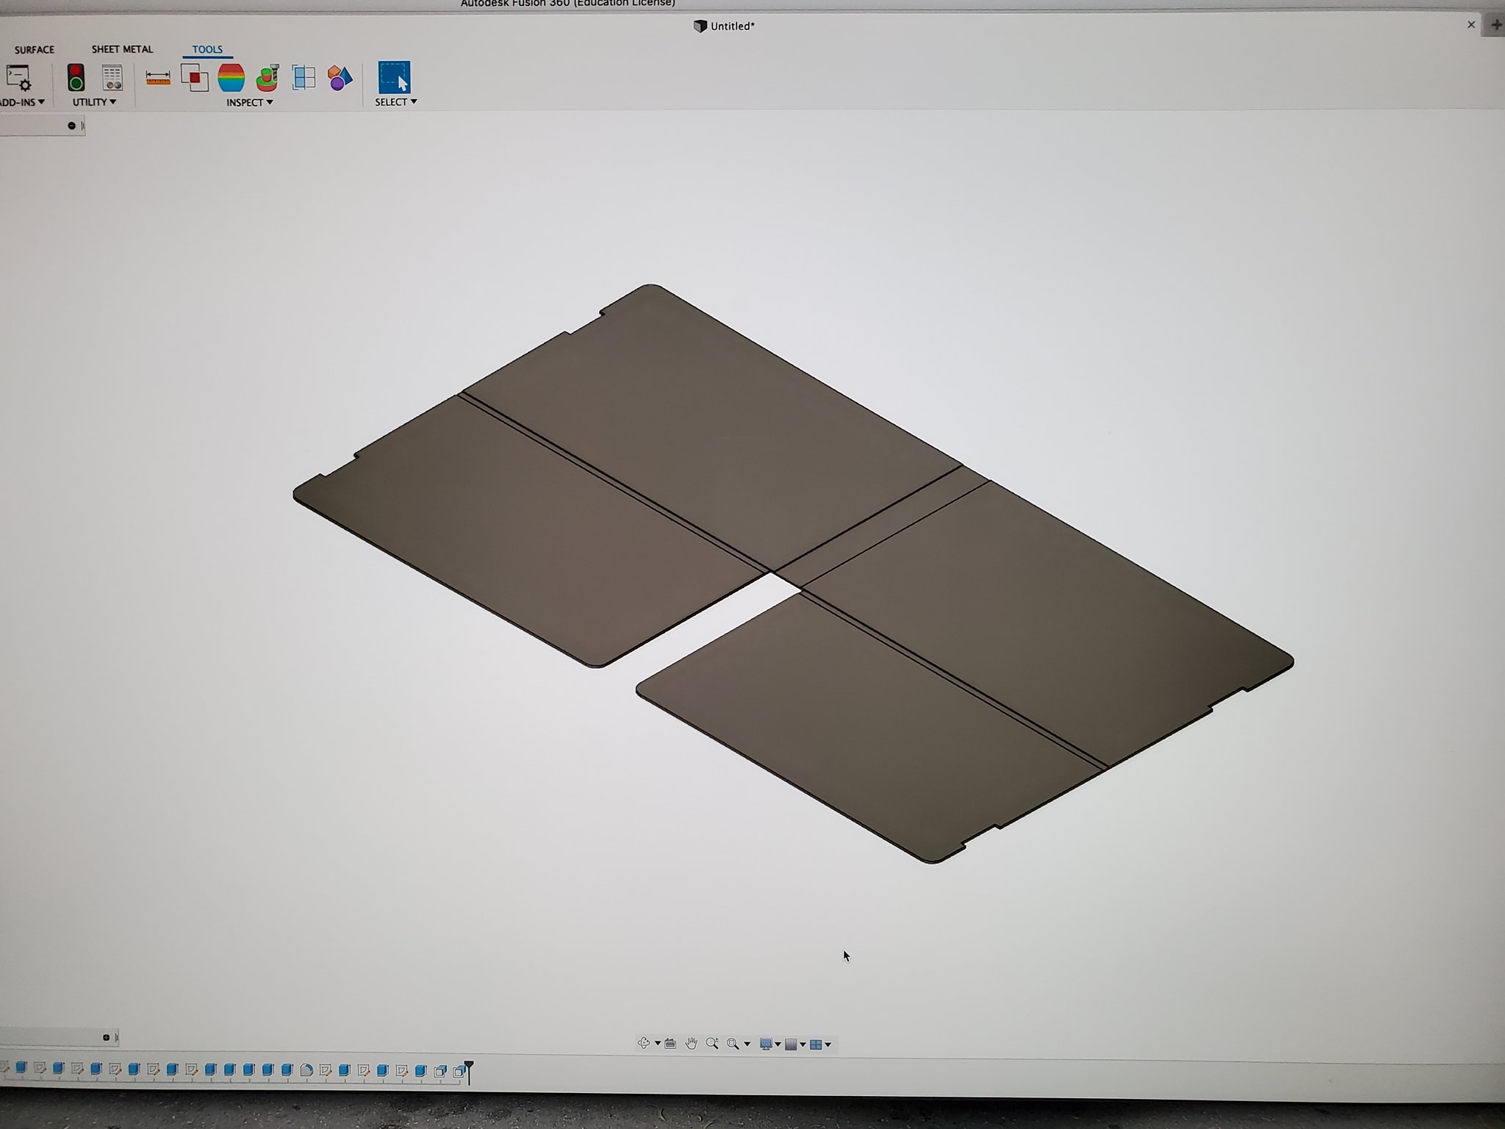Activate the Zebra Analysis tool
1505x1129 pixels.
coord(231,77)
